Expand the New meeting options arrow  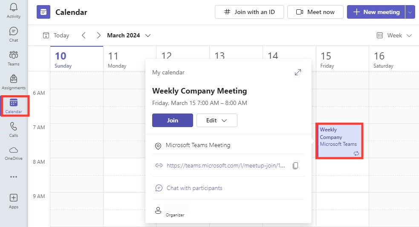click(x=410, y=12)
